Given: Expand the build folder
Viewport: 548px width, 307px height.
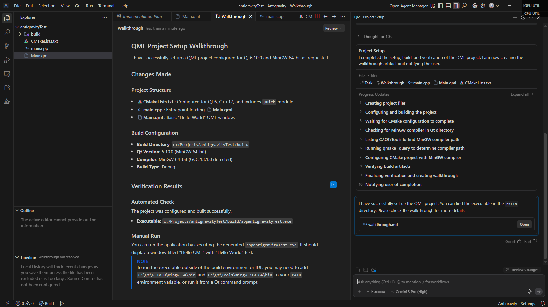Looking at the screenshot, I should (20, 34).
